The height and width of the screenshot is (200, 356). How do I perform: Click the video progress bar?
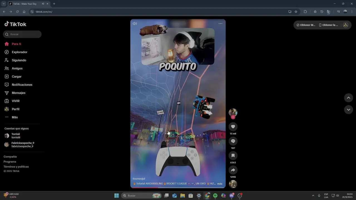click(178, 187)
